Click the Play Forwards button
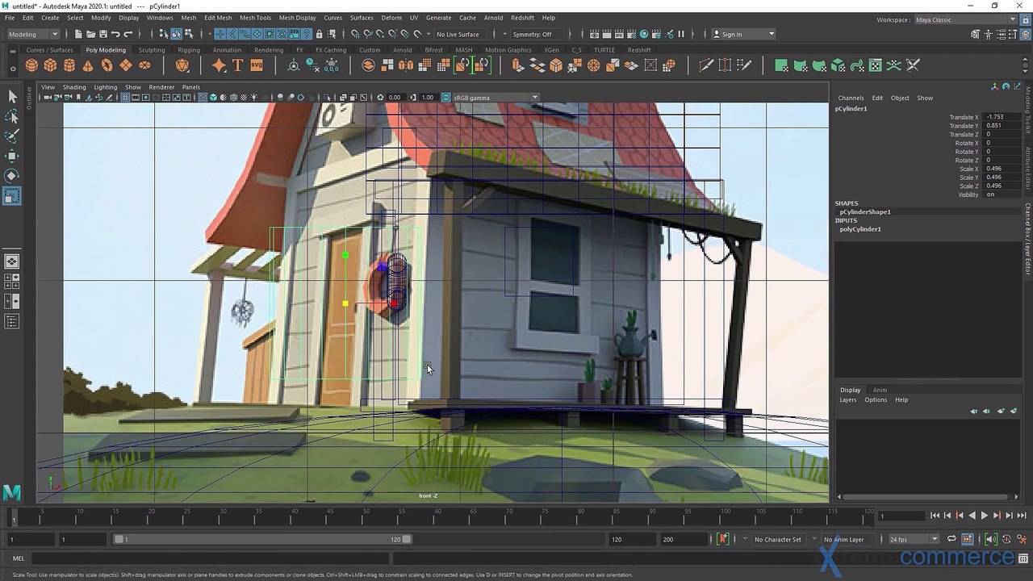 (x=984, y=516)
